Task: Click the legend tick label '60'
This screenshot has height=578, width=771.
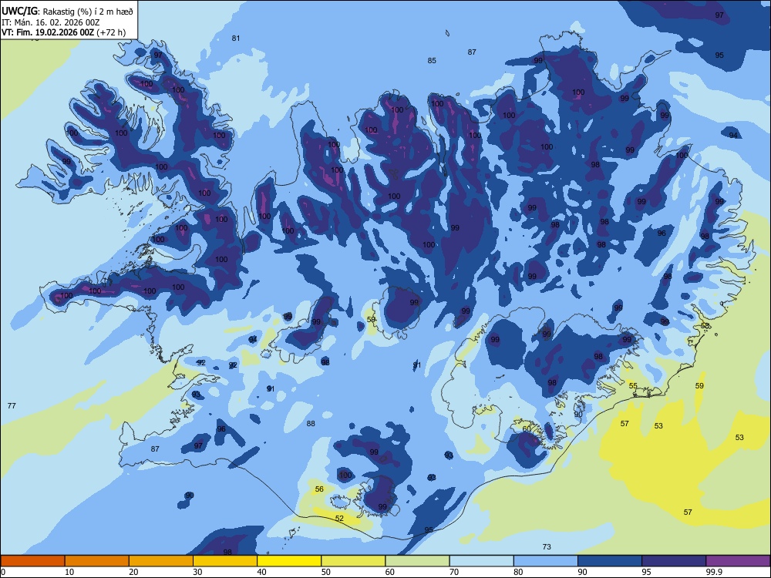Action: [x=390, y=572]
